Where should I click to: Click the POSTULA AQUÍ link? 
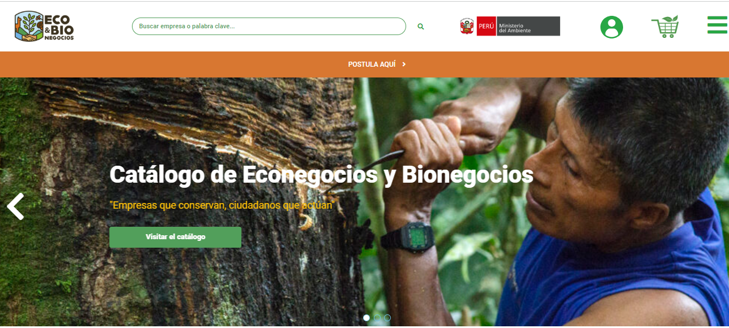(372, 64)
